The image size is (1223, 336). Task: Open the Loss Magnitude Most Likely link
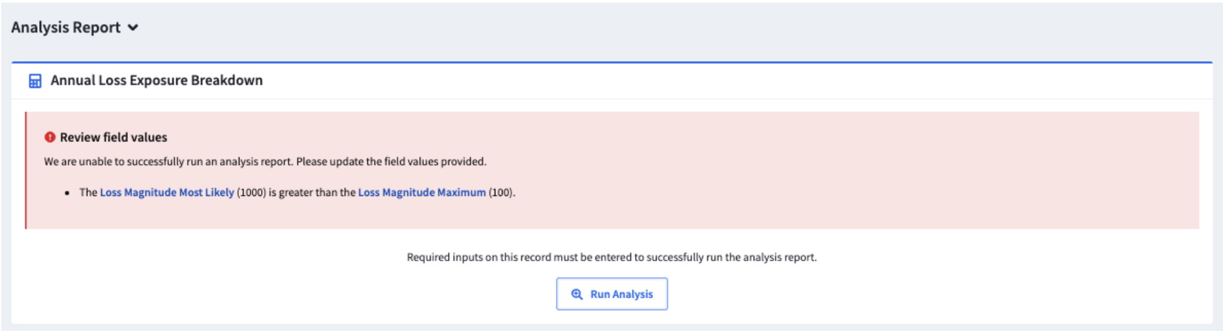(167, 192)
